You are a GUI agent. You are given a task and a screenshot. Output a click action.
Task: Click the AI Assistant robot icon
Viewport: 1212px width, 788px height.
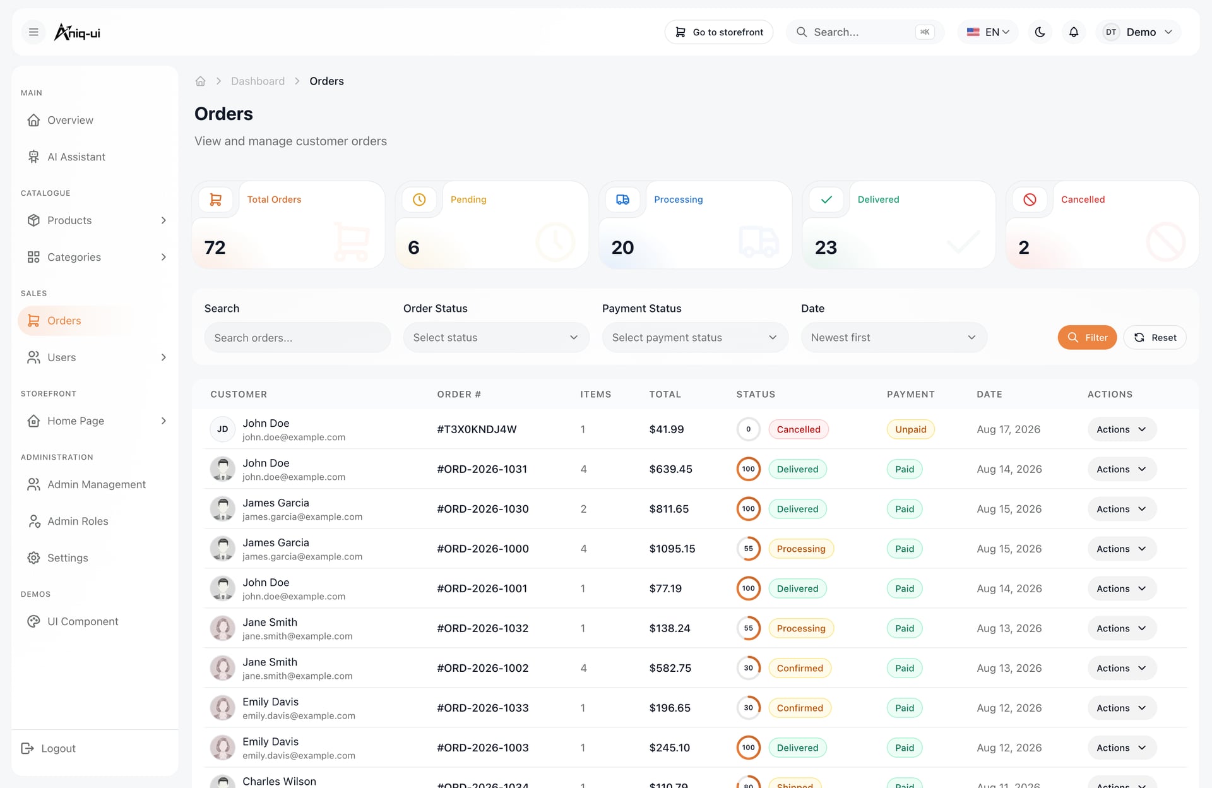pyautogui.click(x=33, y=157)
